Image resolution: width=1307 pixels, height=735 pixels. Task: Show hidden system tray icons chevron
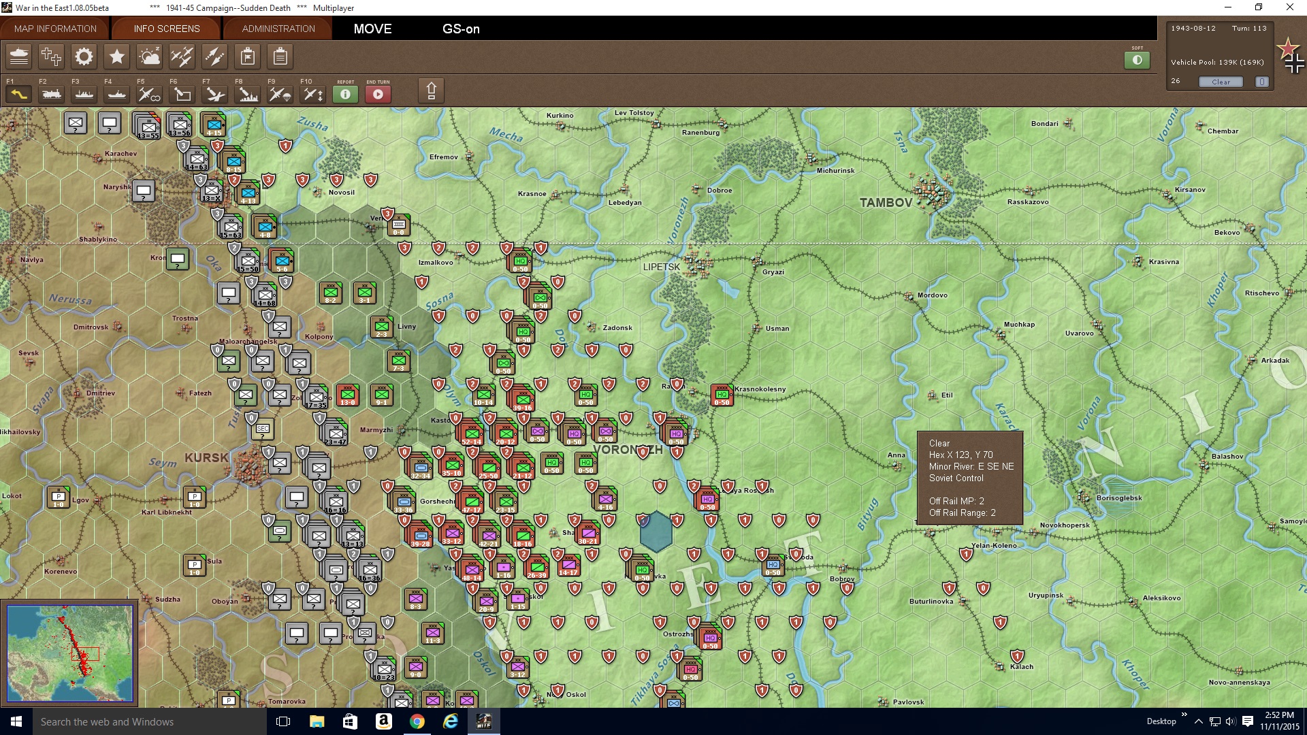coord(1199,721)
